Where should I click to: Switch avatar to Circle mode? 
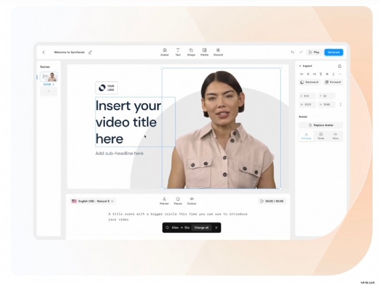[x=321, y=136]
